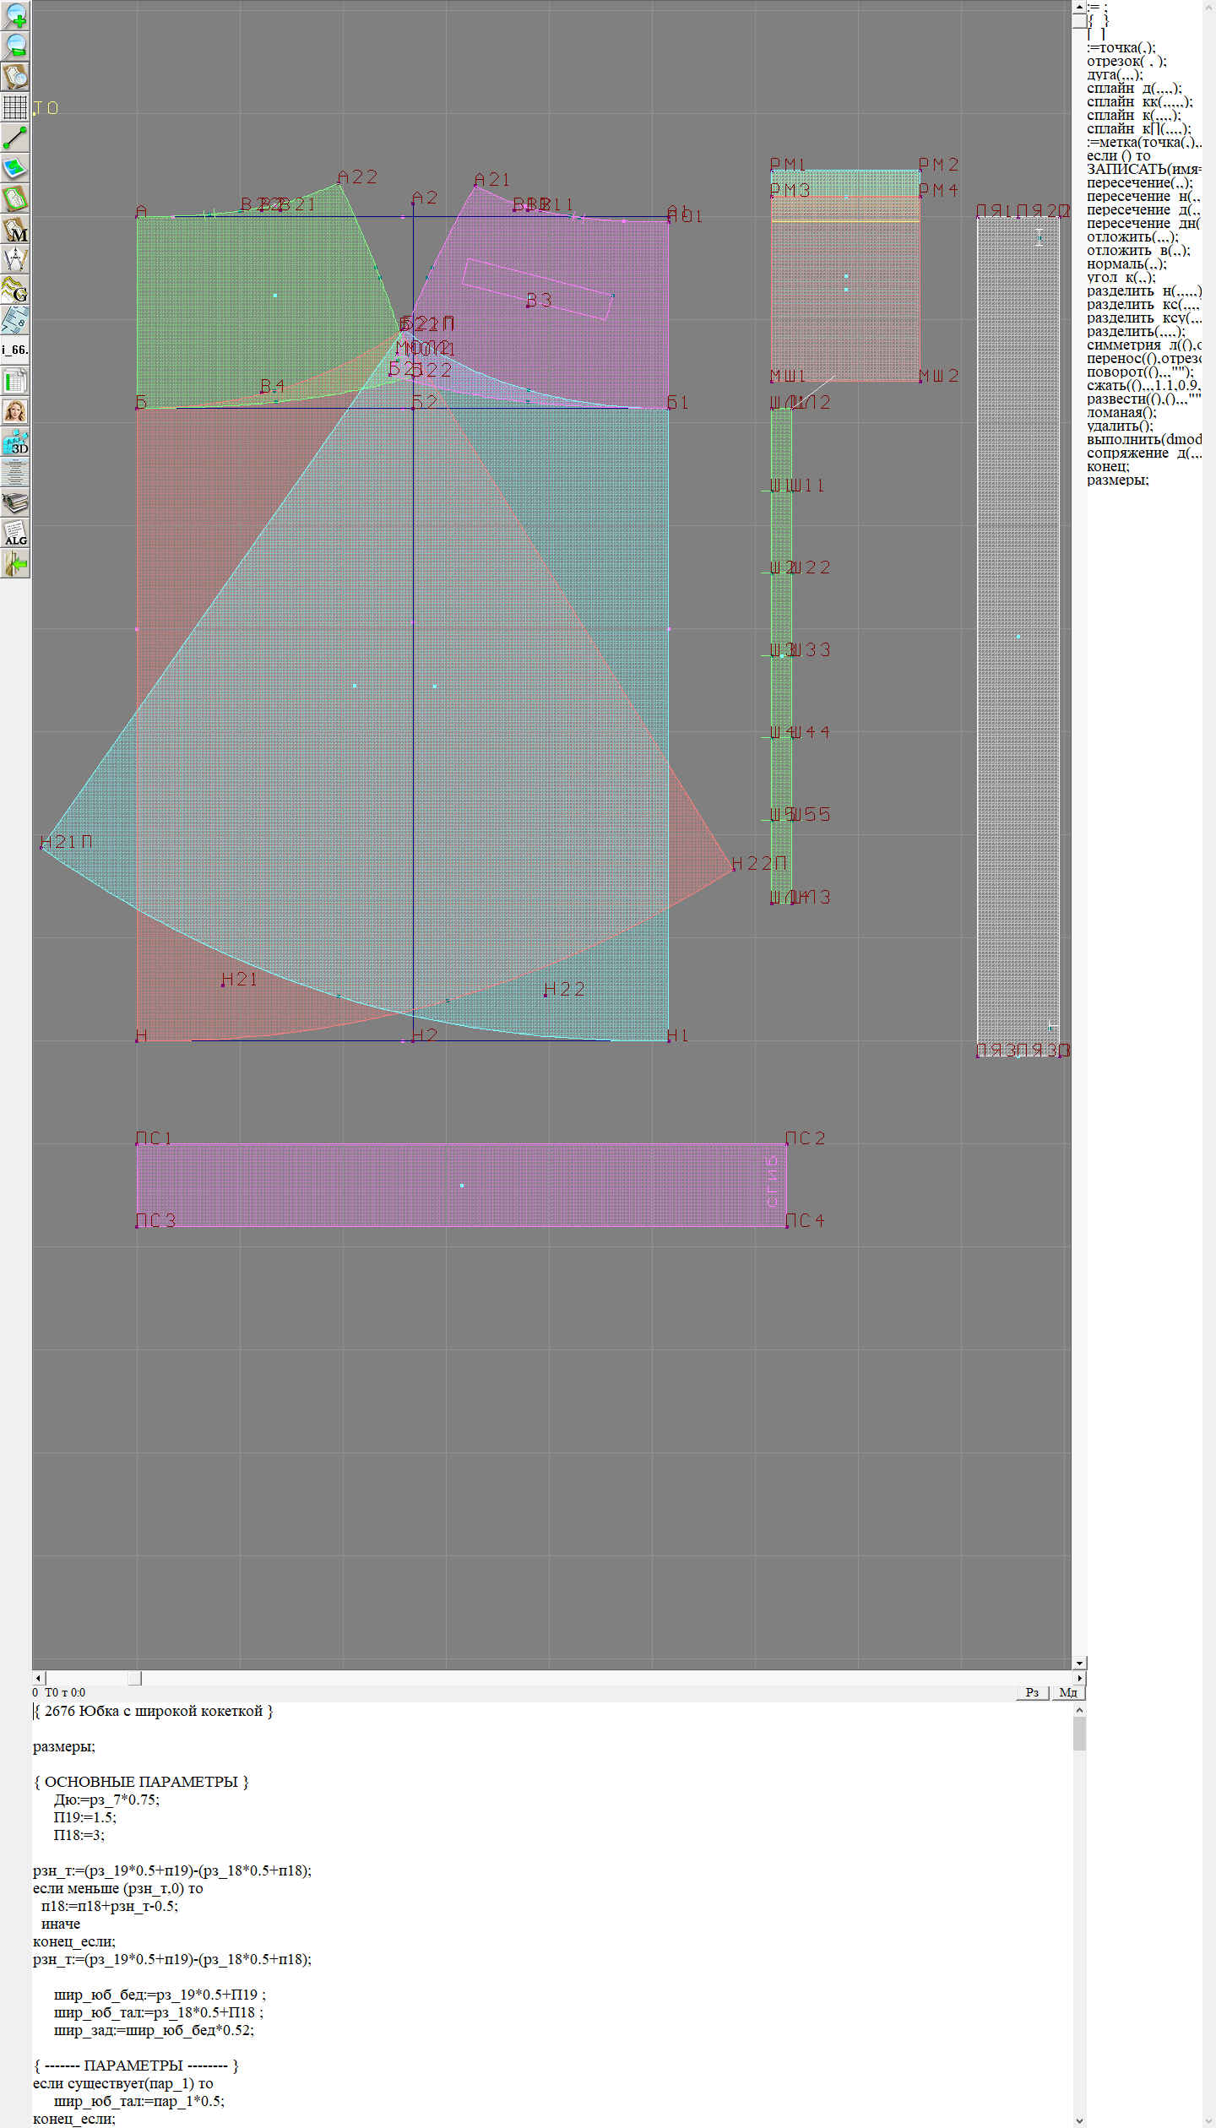
Task: Click horizontal scrollbar right arrow under canvas
Action: coord(1079,1678)
